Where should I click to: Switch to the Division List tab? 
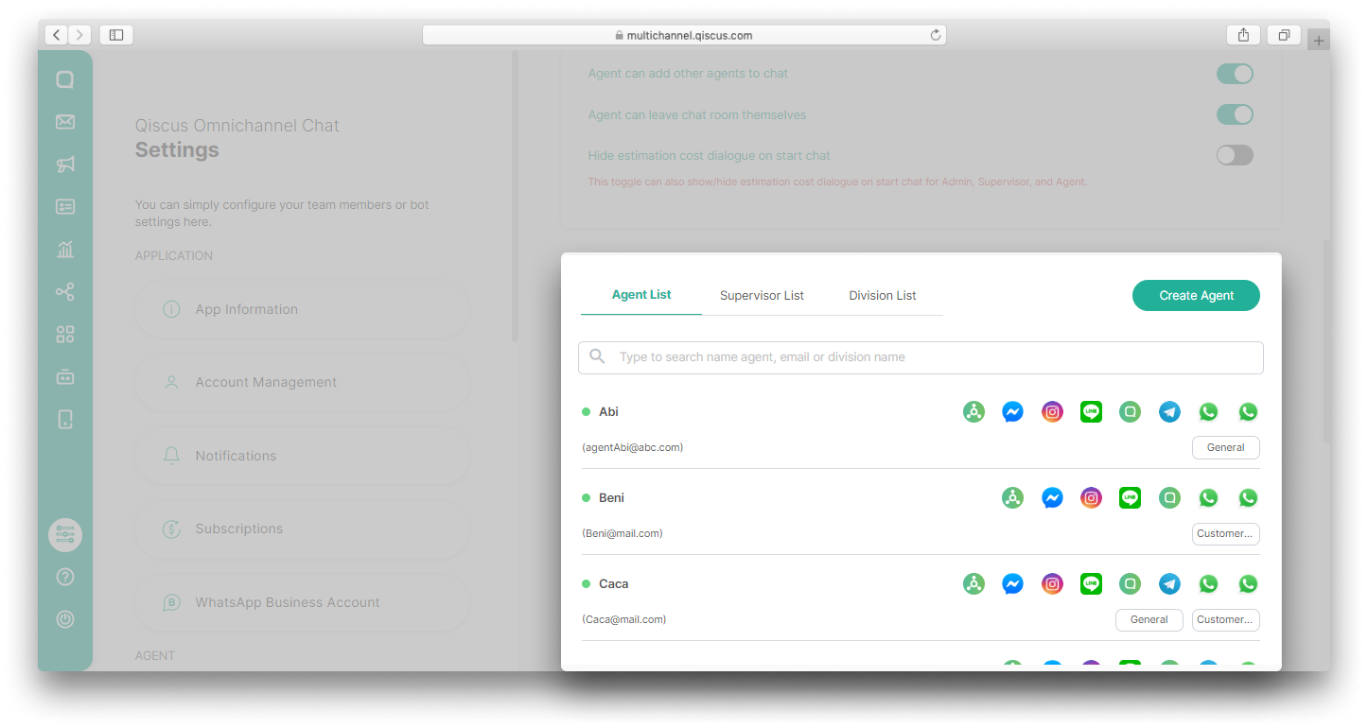click(x=883, y=296)
